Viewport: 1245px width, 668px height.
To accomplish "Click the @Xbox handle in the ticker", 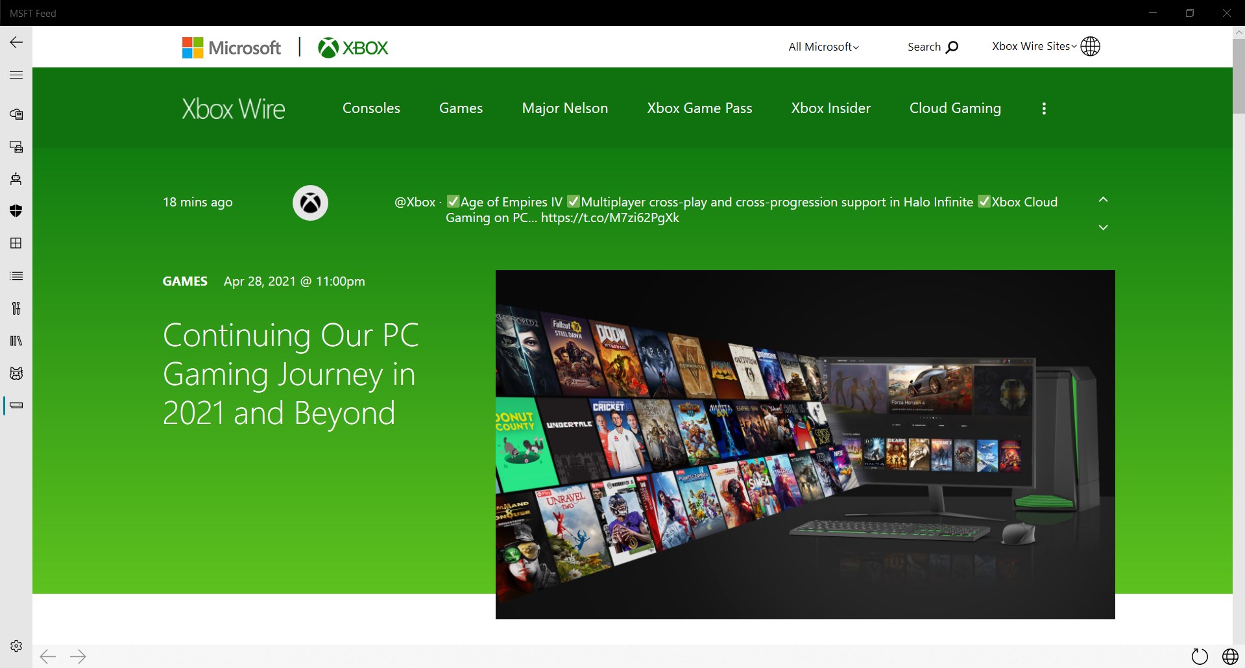I will pos(415,202).
